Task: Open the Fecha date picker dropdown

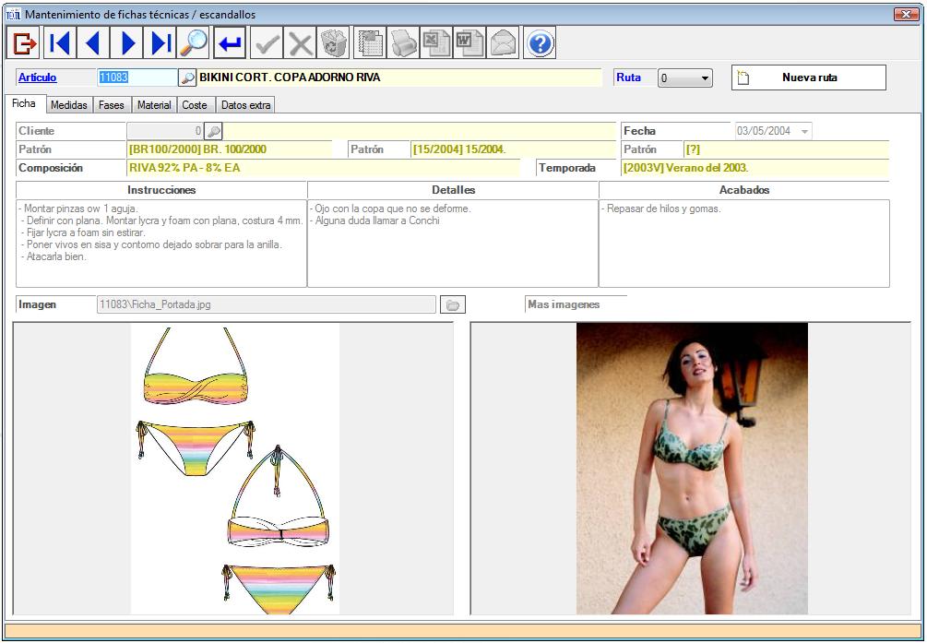Action: coord(804,132)
